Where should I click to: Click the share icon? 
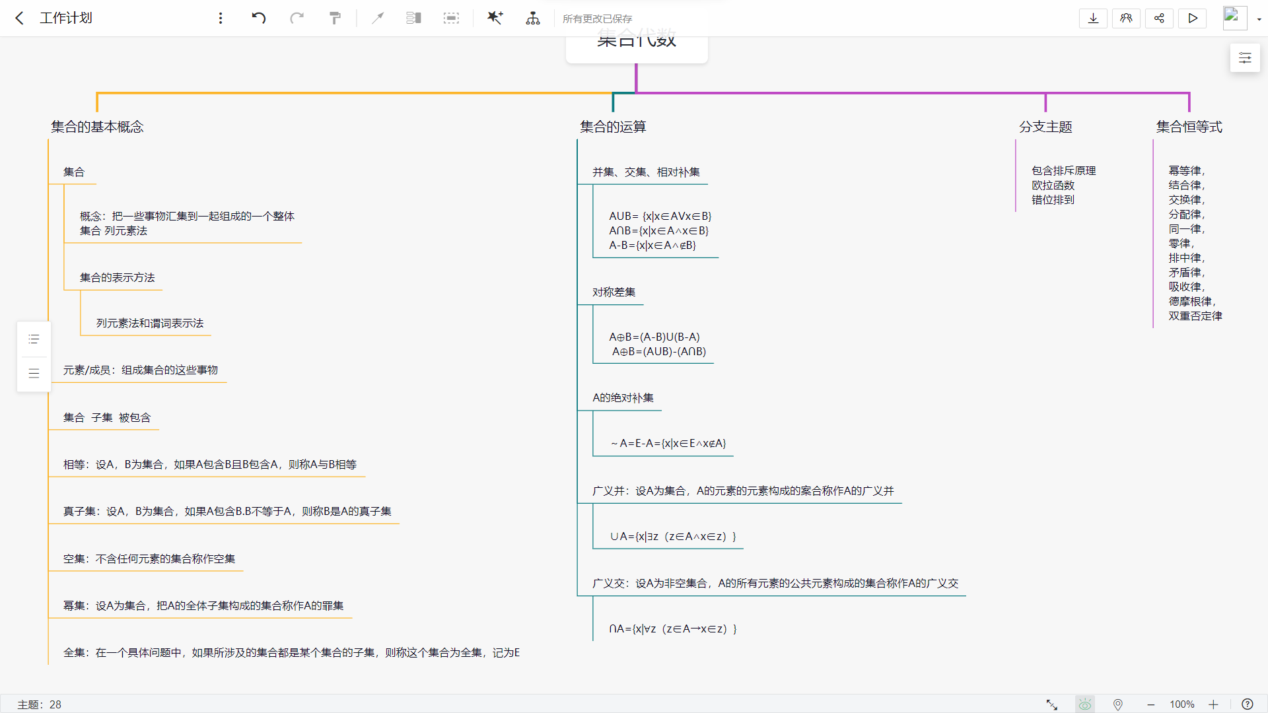1159,18
